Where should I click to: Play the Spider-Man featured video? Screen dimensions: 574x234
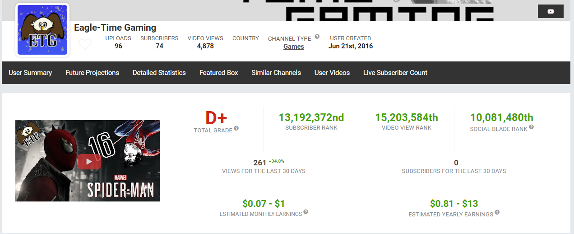coord(89,161)
